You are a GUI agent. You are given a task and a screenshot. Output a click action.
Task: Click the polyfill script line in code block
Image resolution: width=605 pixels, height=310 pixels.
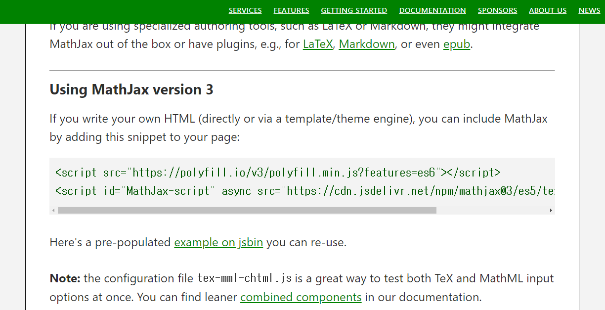click(278, 173)
